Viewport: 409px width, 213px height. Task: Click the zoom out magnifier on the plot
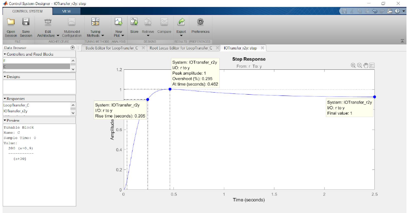pyautogui.click(x=359, y=65)
